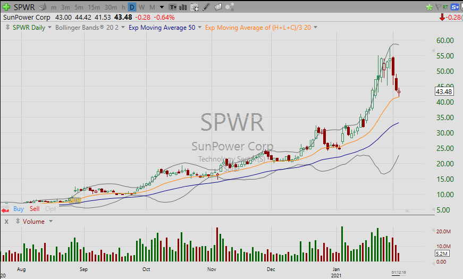Click the flag icon in toolbar
The height and width of the screenshot is (279, 463).
[x=438, y=7]
